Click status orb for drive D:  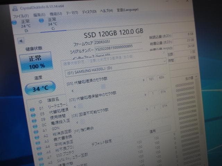pos(14,22)
